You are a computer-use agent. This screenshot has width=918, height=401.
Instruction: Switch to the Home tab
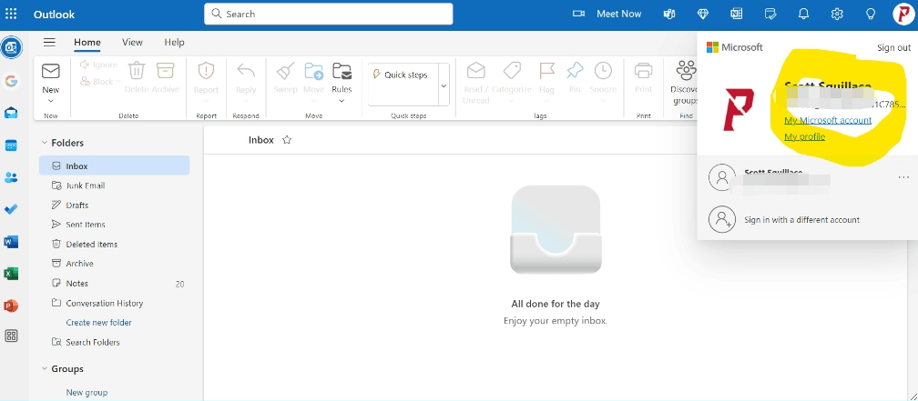[87, 42]
